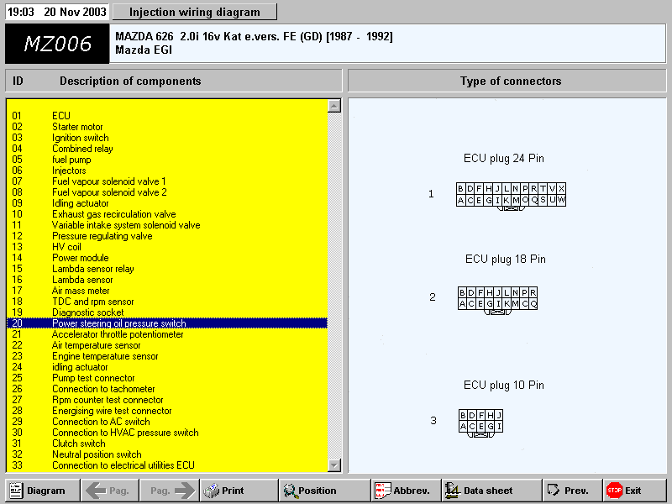Screen dimensions: 672x504
Task: Click the Injection wiring diagram title button
Action: click(x=195, y=12)
